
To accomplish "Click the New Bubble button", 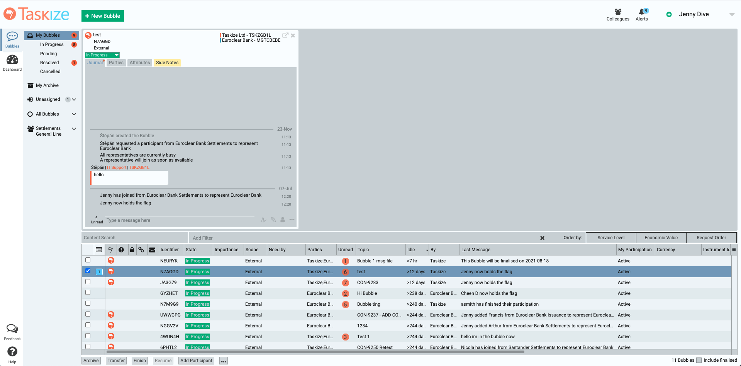I will (103, 16).
